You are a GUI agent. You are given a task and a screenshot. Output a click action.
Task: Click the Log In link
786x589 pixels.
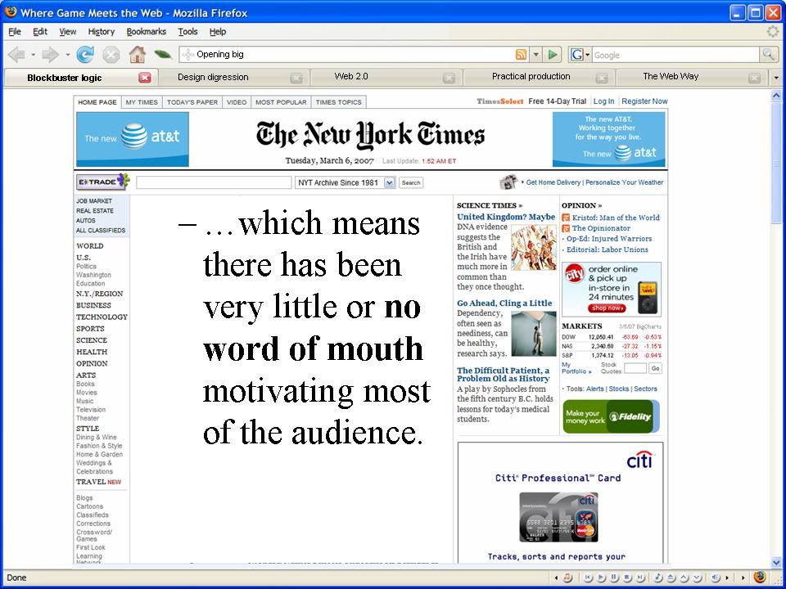[x=603, y=101]
